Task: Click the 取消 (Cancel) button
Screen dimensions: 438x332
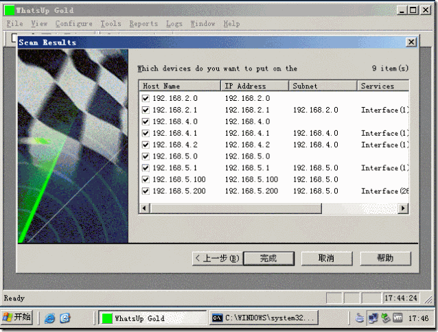Action: click(327, 259)
